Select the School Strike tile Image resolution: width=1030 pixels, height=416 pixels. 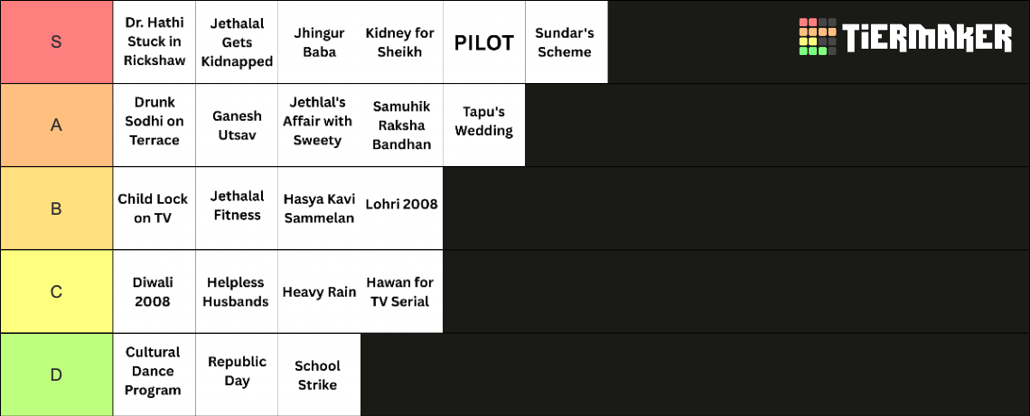319,374
